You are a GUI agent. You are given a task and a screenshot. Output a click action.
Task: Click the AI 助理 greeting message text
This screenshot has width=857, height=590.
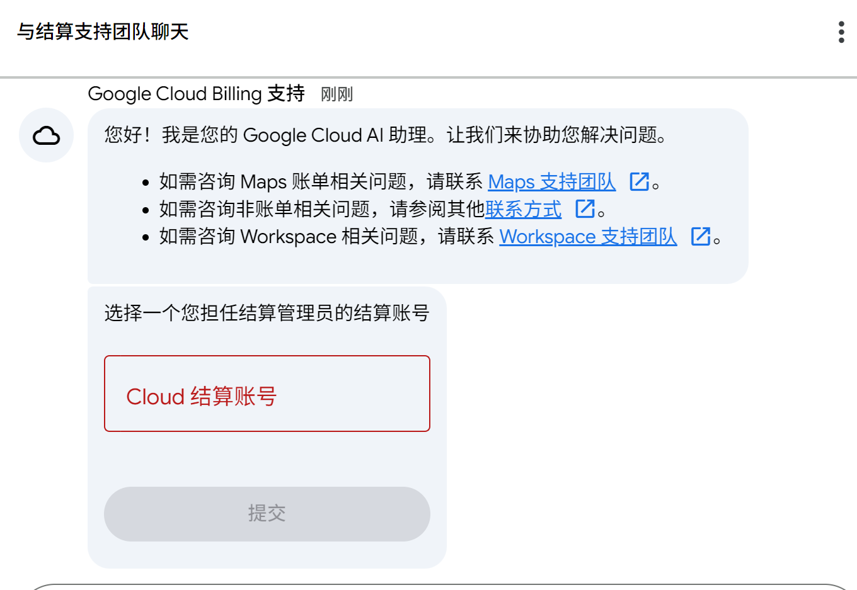pyautogui.click(x=386, y=135)
